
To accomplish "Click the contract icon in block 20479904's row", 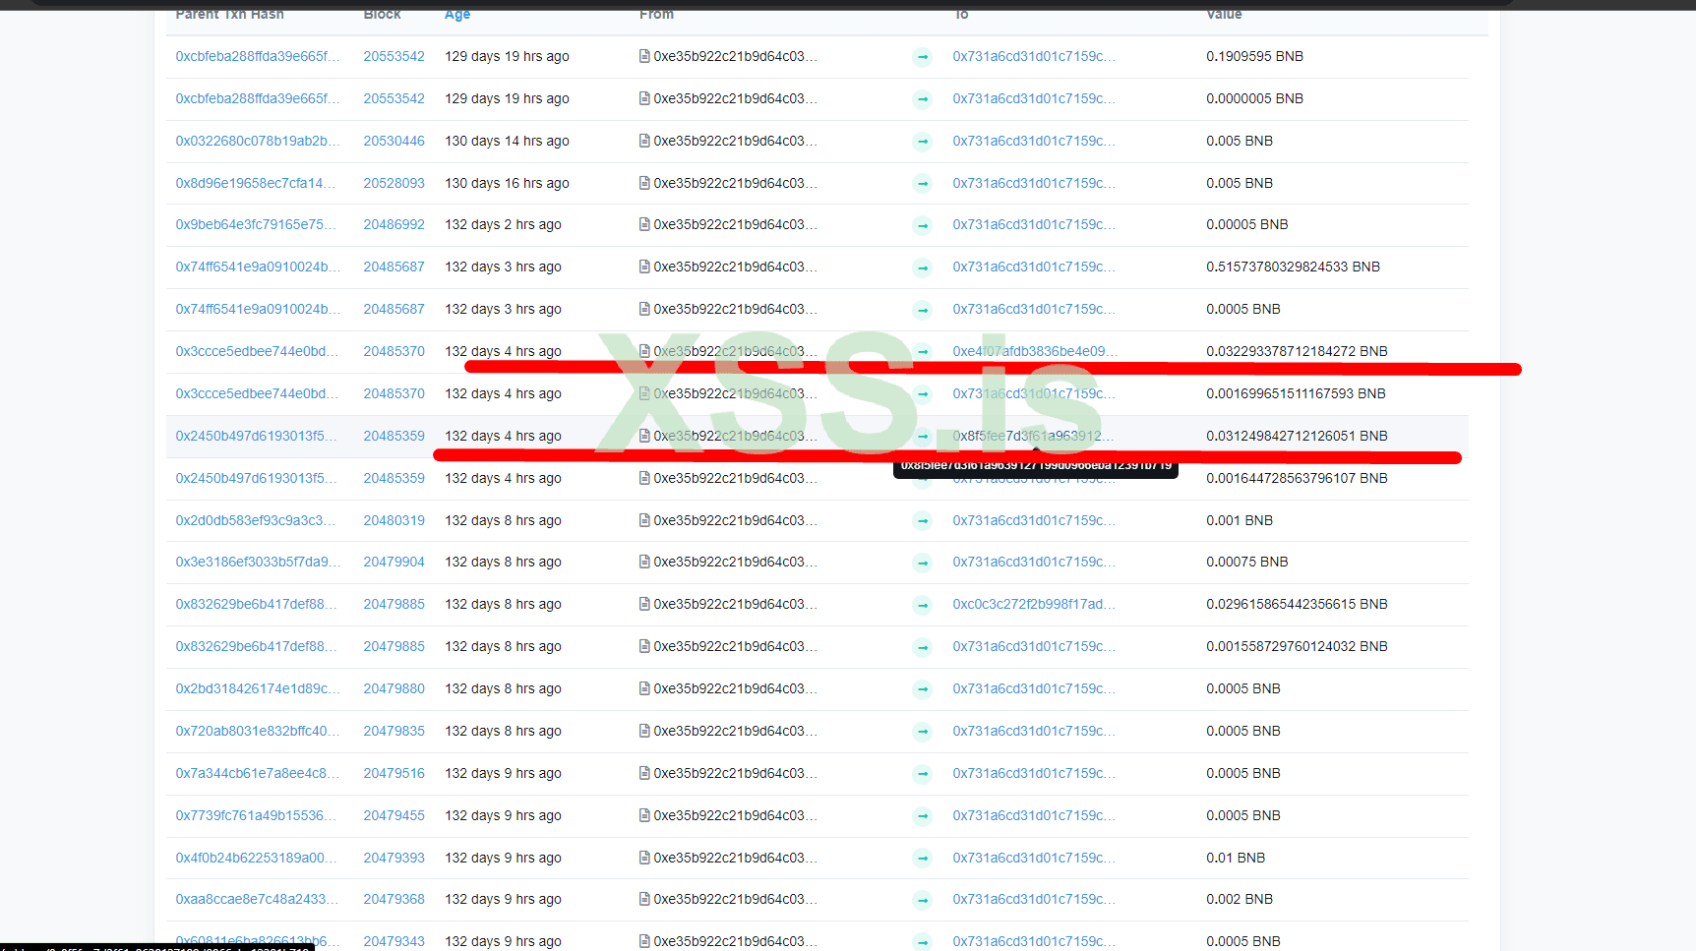I will click(x=644, y=562).
